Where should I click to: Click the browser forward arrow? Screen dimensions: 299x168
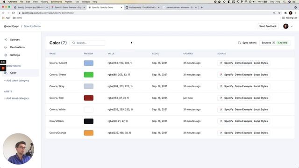(x=8, y=13)
